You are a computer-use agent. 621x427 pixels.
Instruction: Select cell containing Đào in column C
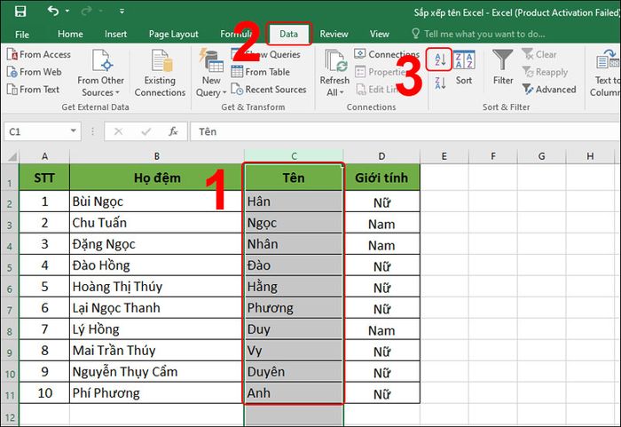coord(294,265)
